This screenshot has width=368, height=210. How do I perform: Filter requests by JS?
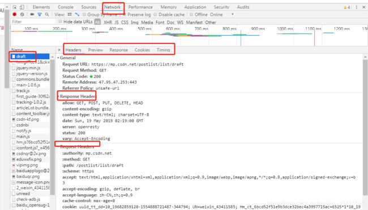117,23
